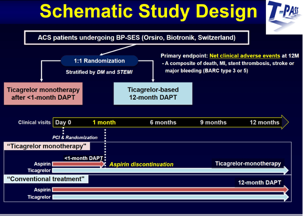Click the 'Ticagrelor' label in Conventional treatment section

pos(39,197)
